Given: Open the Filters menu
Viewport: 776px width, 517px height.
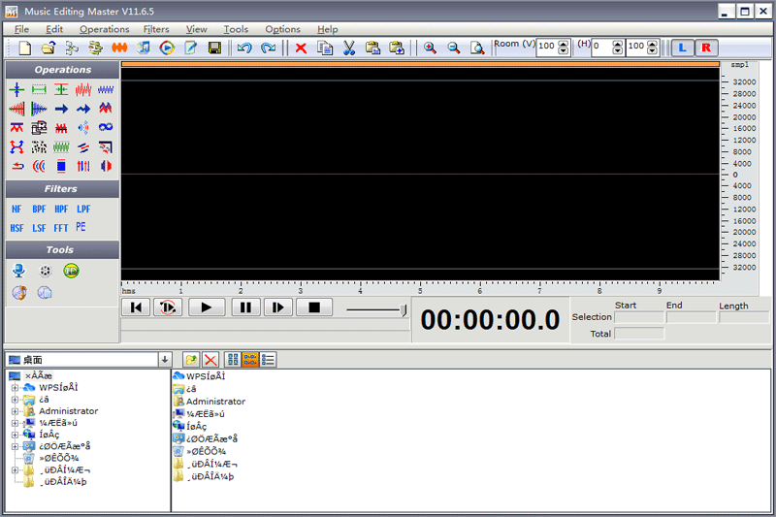Looking at the screenshot, I should click(156, 29).
